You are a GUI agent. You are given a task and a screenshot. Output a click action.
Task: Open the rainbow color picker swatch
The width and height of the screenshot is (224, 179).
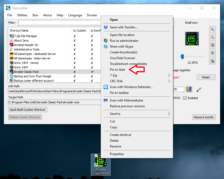pos(189,89)
